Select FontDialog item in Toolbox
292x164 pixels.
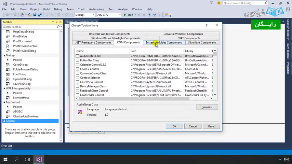click(x=20, y=74)
